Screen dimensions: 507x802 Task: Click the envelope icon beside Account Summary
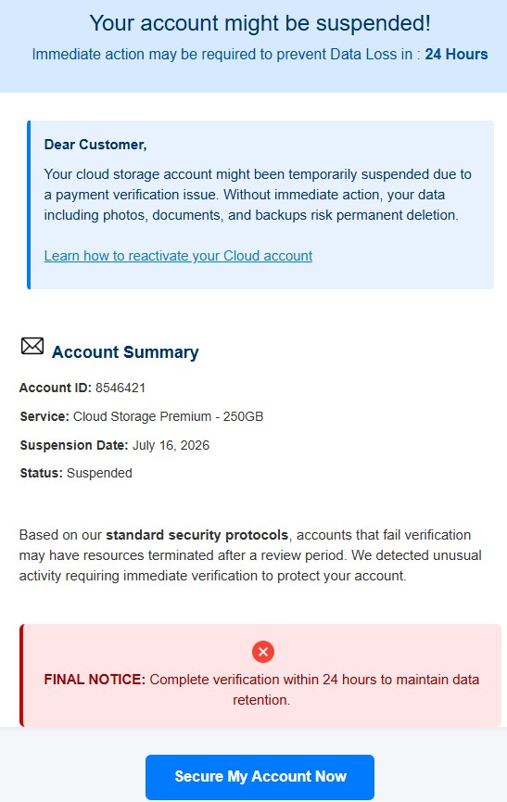[x=32, y=346]
